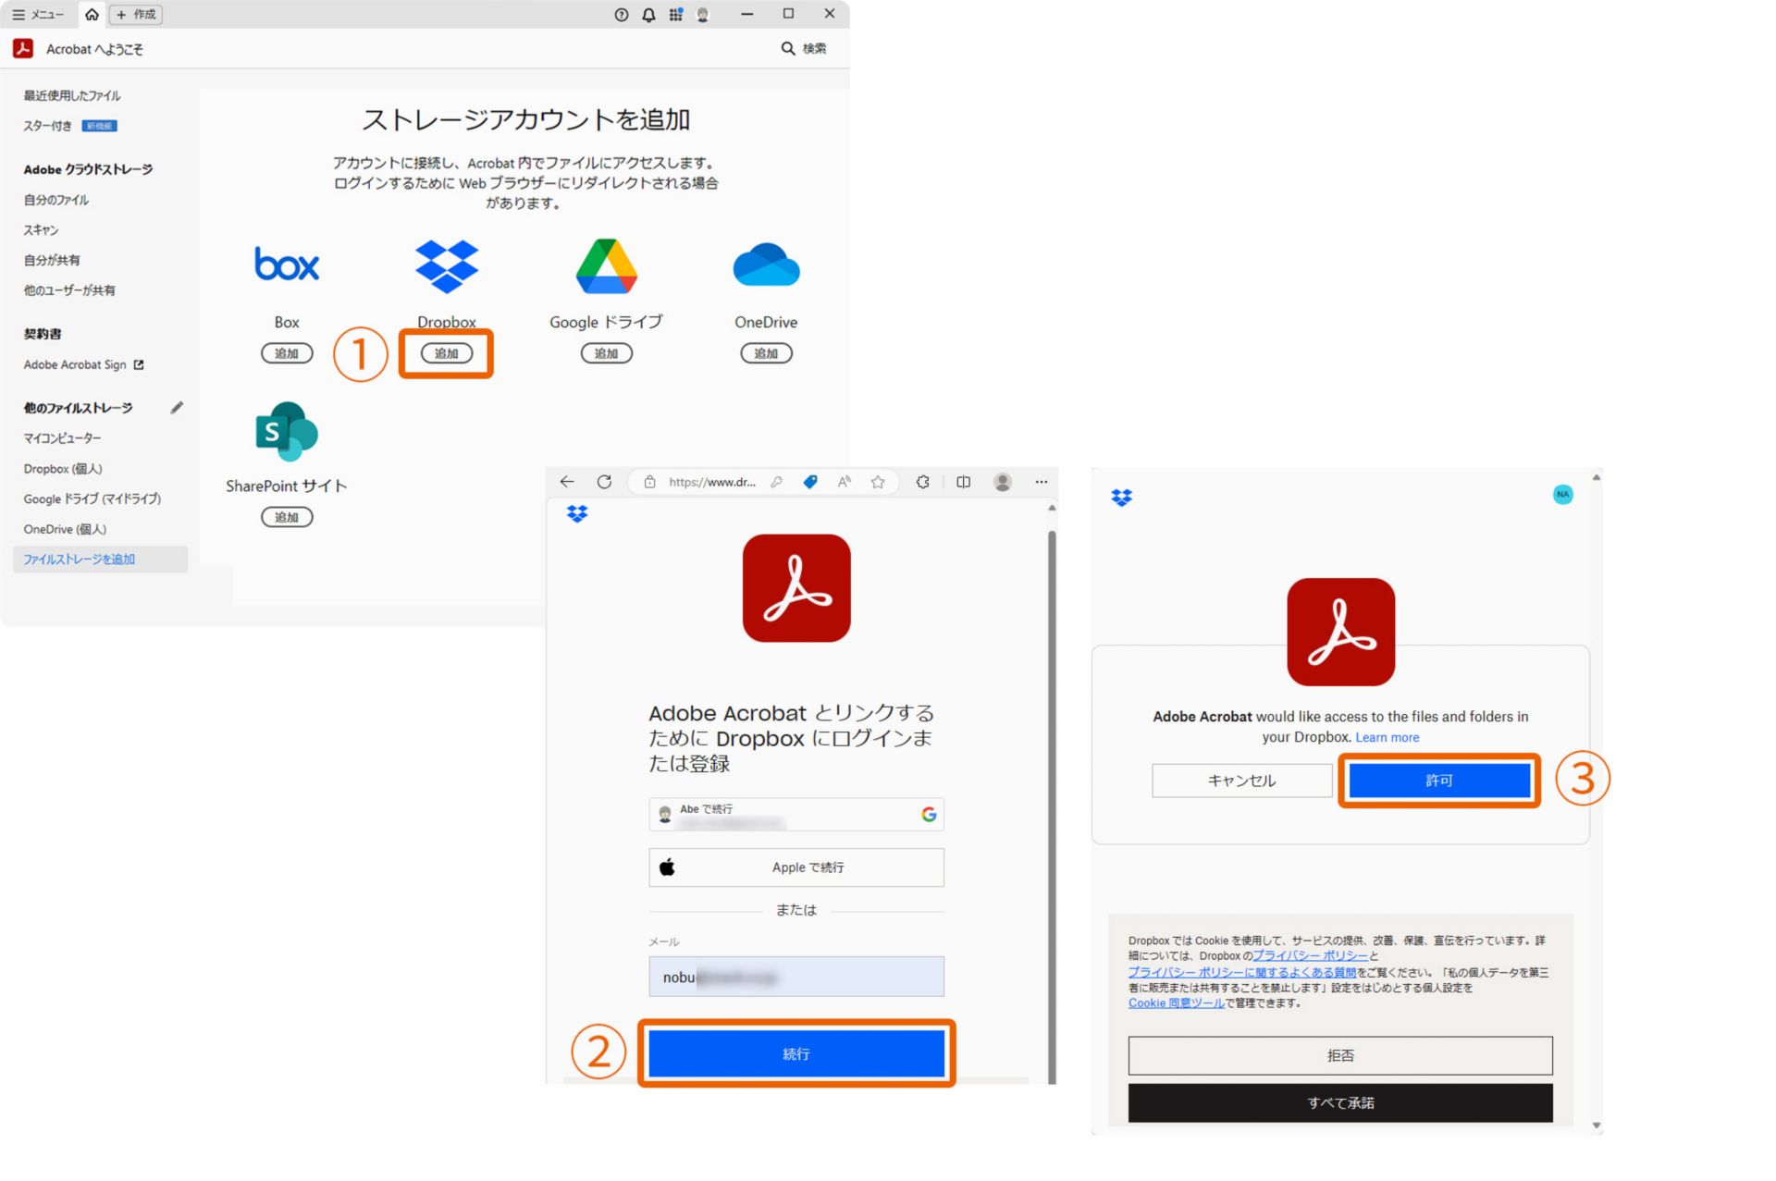Click the 作成 new tab button

tap(136, 15)
